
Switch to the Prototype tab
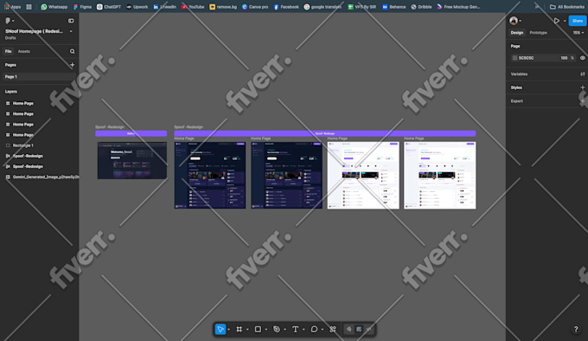point(538,33)
